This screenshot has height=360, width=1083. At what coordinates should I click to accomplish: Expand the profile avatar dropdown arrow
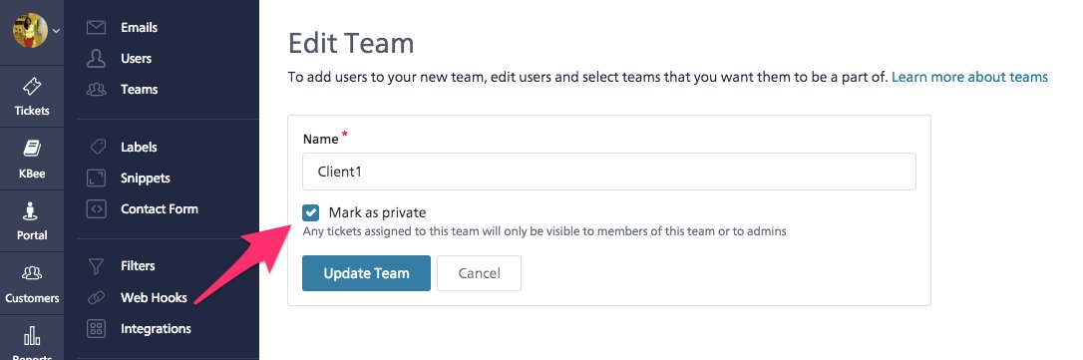point(57,30)
